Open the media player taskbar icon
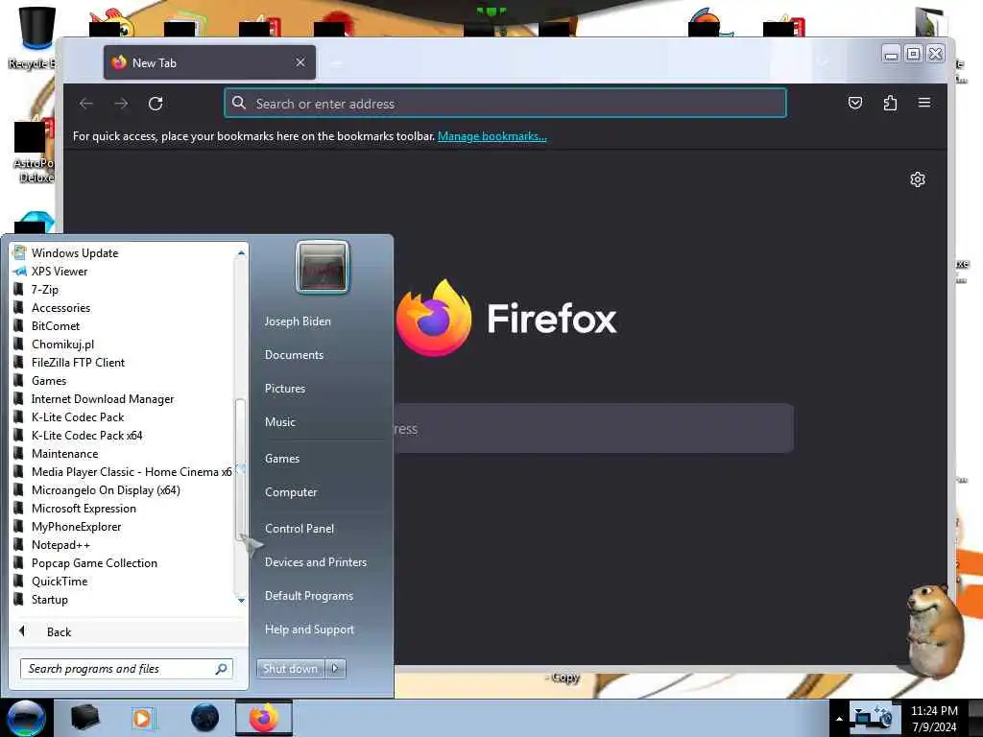Viewport: 983px width, 737px height. coord(143,718)
